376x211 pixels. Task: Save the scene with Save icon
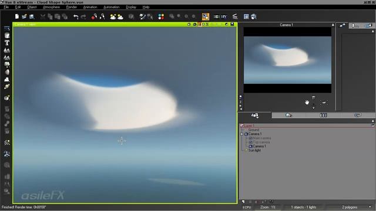click(32, 16)
